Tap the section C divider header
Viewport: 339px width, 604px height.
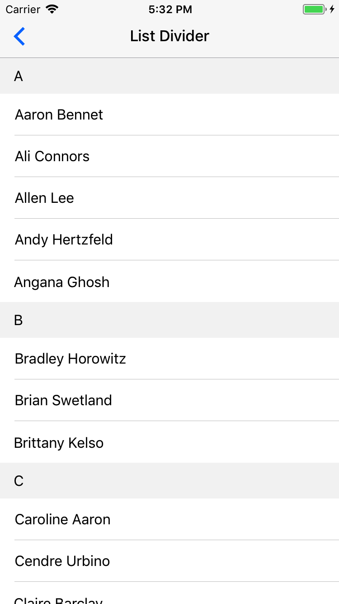pyautogui.click(x=169, y=481)
